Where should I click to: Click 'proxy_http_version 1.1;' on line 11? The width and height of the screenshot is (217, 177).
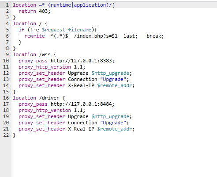[x=52, y=67]
